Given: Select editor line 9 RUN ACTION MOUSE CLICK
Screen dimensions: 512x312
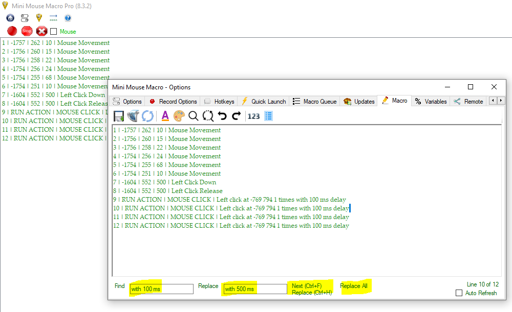Looking at the screenshot, I should 229,199.
